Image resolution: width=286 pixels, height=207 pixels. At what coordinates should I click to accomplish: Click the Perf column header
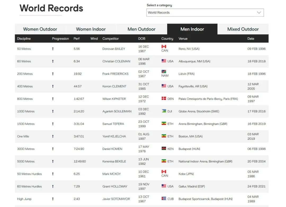pyautogui.click(x=77, y=39)
